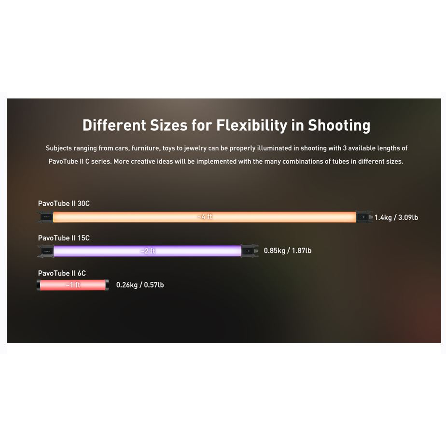Click the purple PavoTube II 15C tube
Screen dimensions: 446x446
(x=148, y=251)
